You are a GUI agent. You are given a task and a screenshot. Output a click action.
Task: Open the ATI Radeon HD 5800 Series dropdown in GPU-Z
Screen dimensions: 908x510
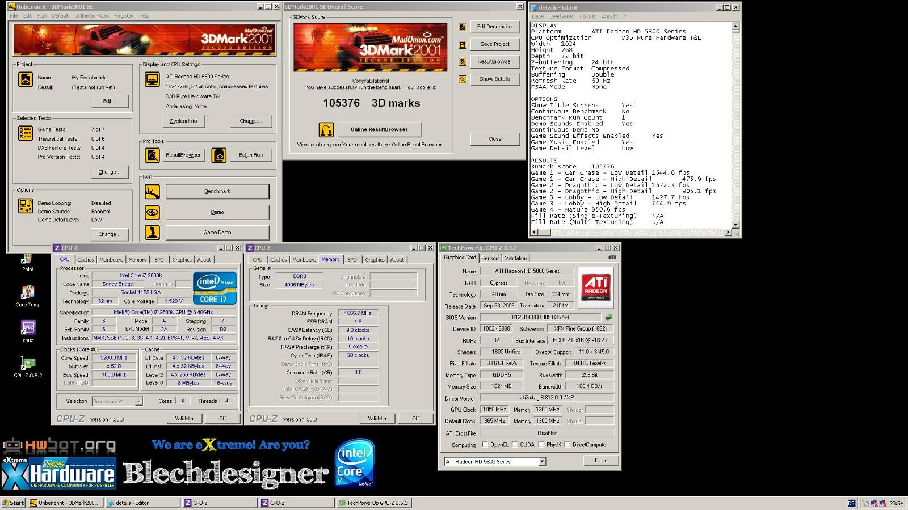point(542,462)
